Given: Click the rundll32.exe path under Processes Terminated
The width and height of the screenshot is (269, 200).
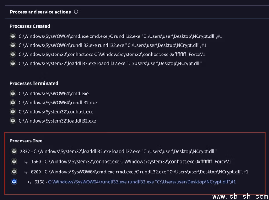Looking at the screenshot, I should [x=58, y=103].
